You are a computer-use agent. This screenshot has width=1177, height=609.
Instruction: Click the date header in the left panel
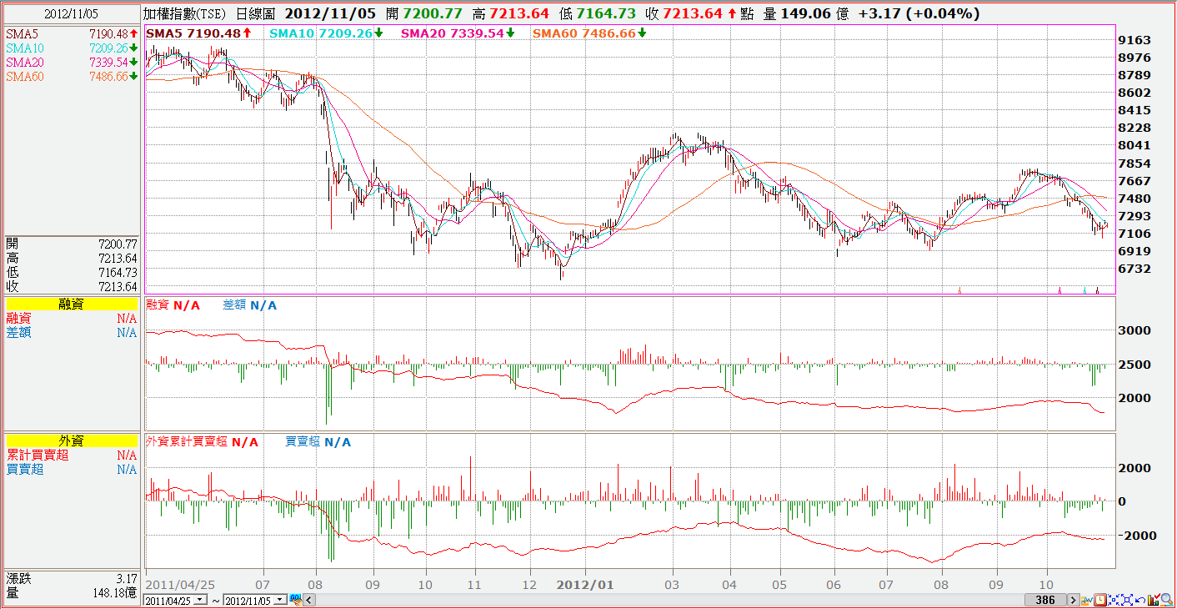[x=72, y=14]
